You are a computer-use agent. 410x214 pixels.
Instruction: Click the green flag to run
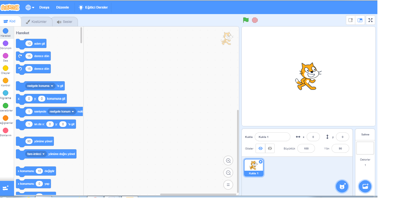point(246,20)
